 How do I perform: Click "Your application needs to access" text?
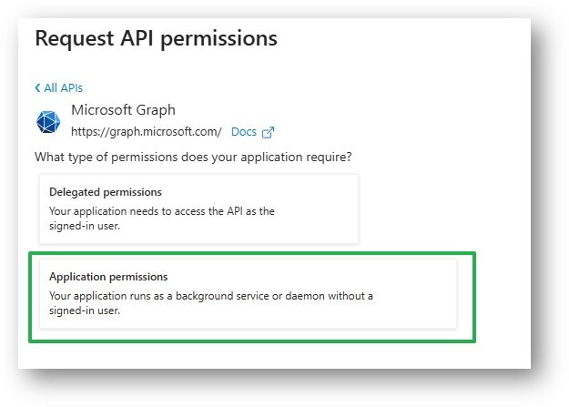coord(127,211)
